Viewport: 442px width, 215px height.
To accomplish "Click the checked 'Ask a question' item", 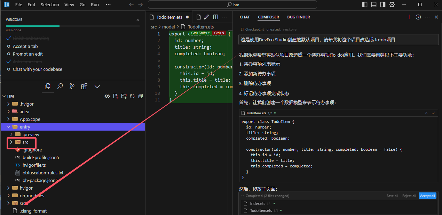I will click(27, 61).
